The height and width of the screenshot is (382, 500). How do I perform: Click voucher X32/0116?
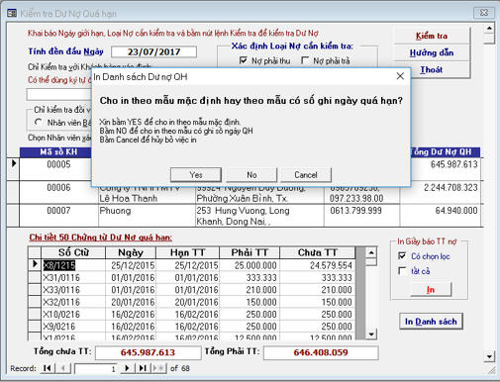point(61,302)
